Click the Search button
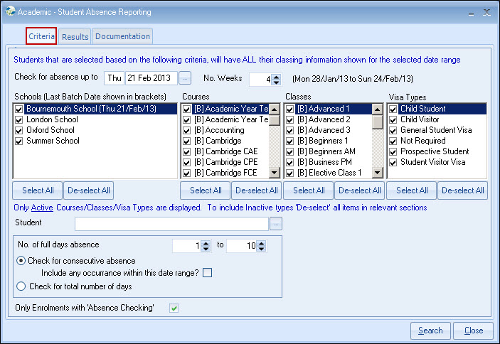The image size is (500, 344). [430, 330]
